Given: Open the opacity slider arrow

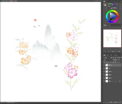Looking at the screenshot, I should [121, 60].
